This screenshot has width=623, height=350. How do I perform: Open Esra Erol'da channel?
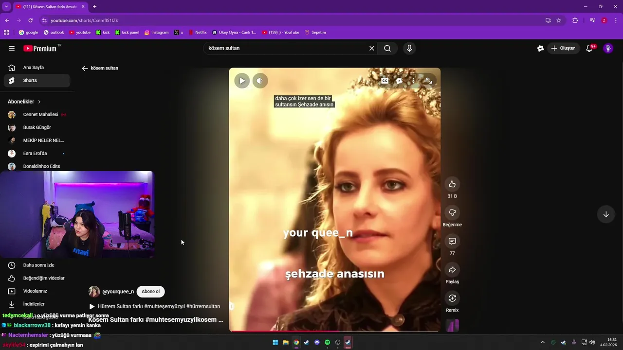click(x=37, y=153)
